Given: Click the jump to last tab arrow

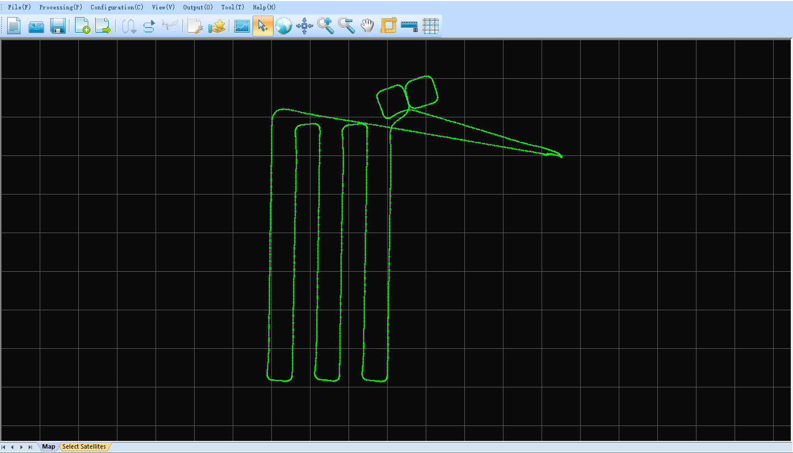Looking at the screenshot, I should [30, 447].
